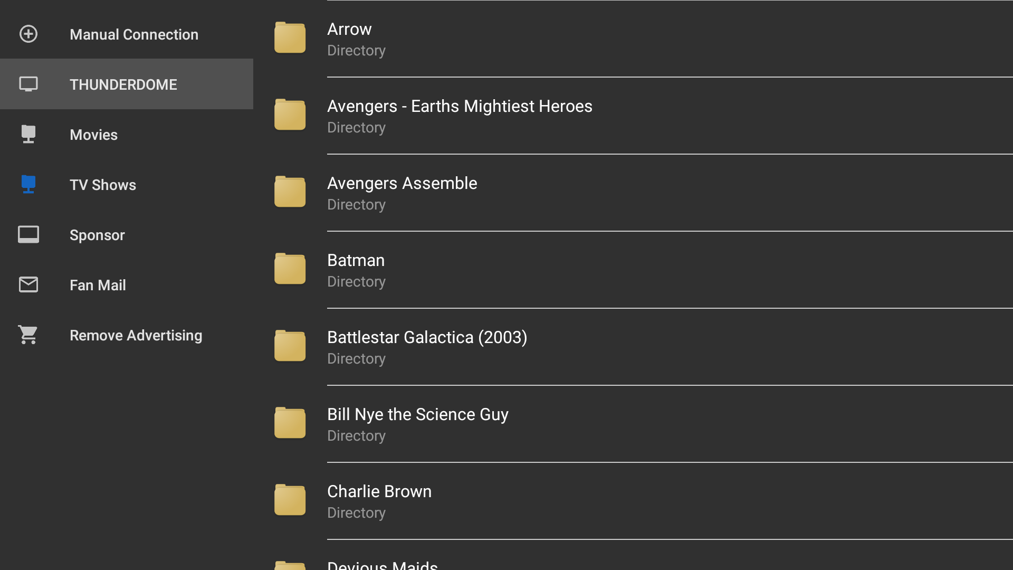The image size is (1013, 570).
Task: Select the highlighted THUNDERDOME entry
Action: click(x=123, y=84)
